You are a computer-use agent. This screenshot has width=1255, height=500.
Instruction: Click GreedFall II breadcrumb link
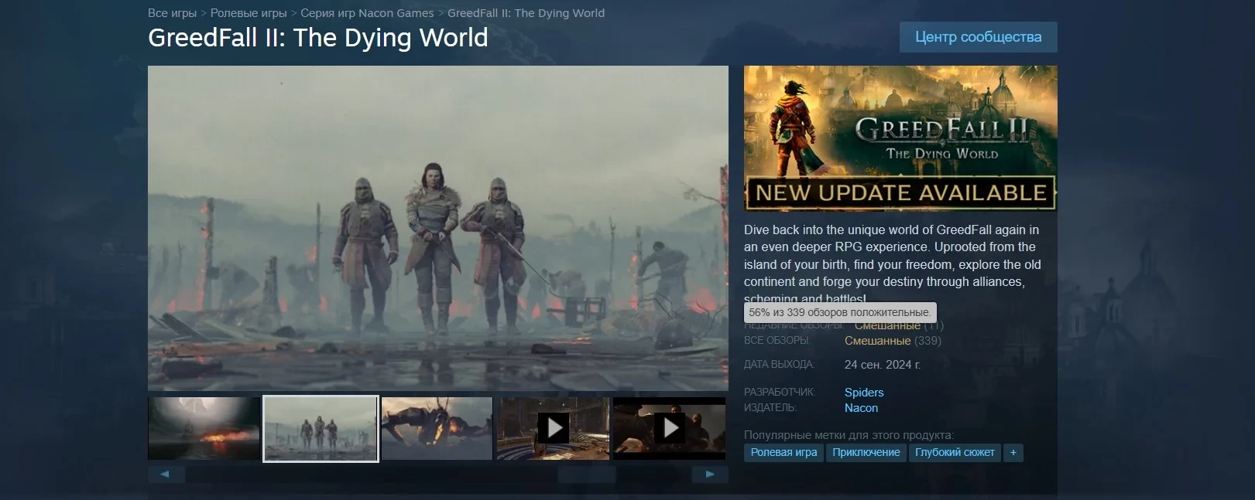[x=526, y=13]
